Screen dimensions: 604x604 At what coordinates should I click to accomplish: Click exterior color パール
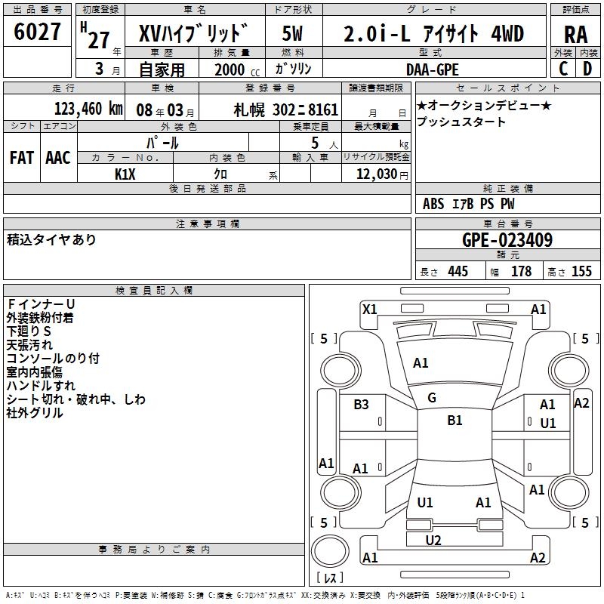coord(162,143)
